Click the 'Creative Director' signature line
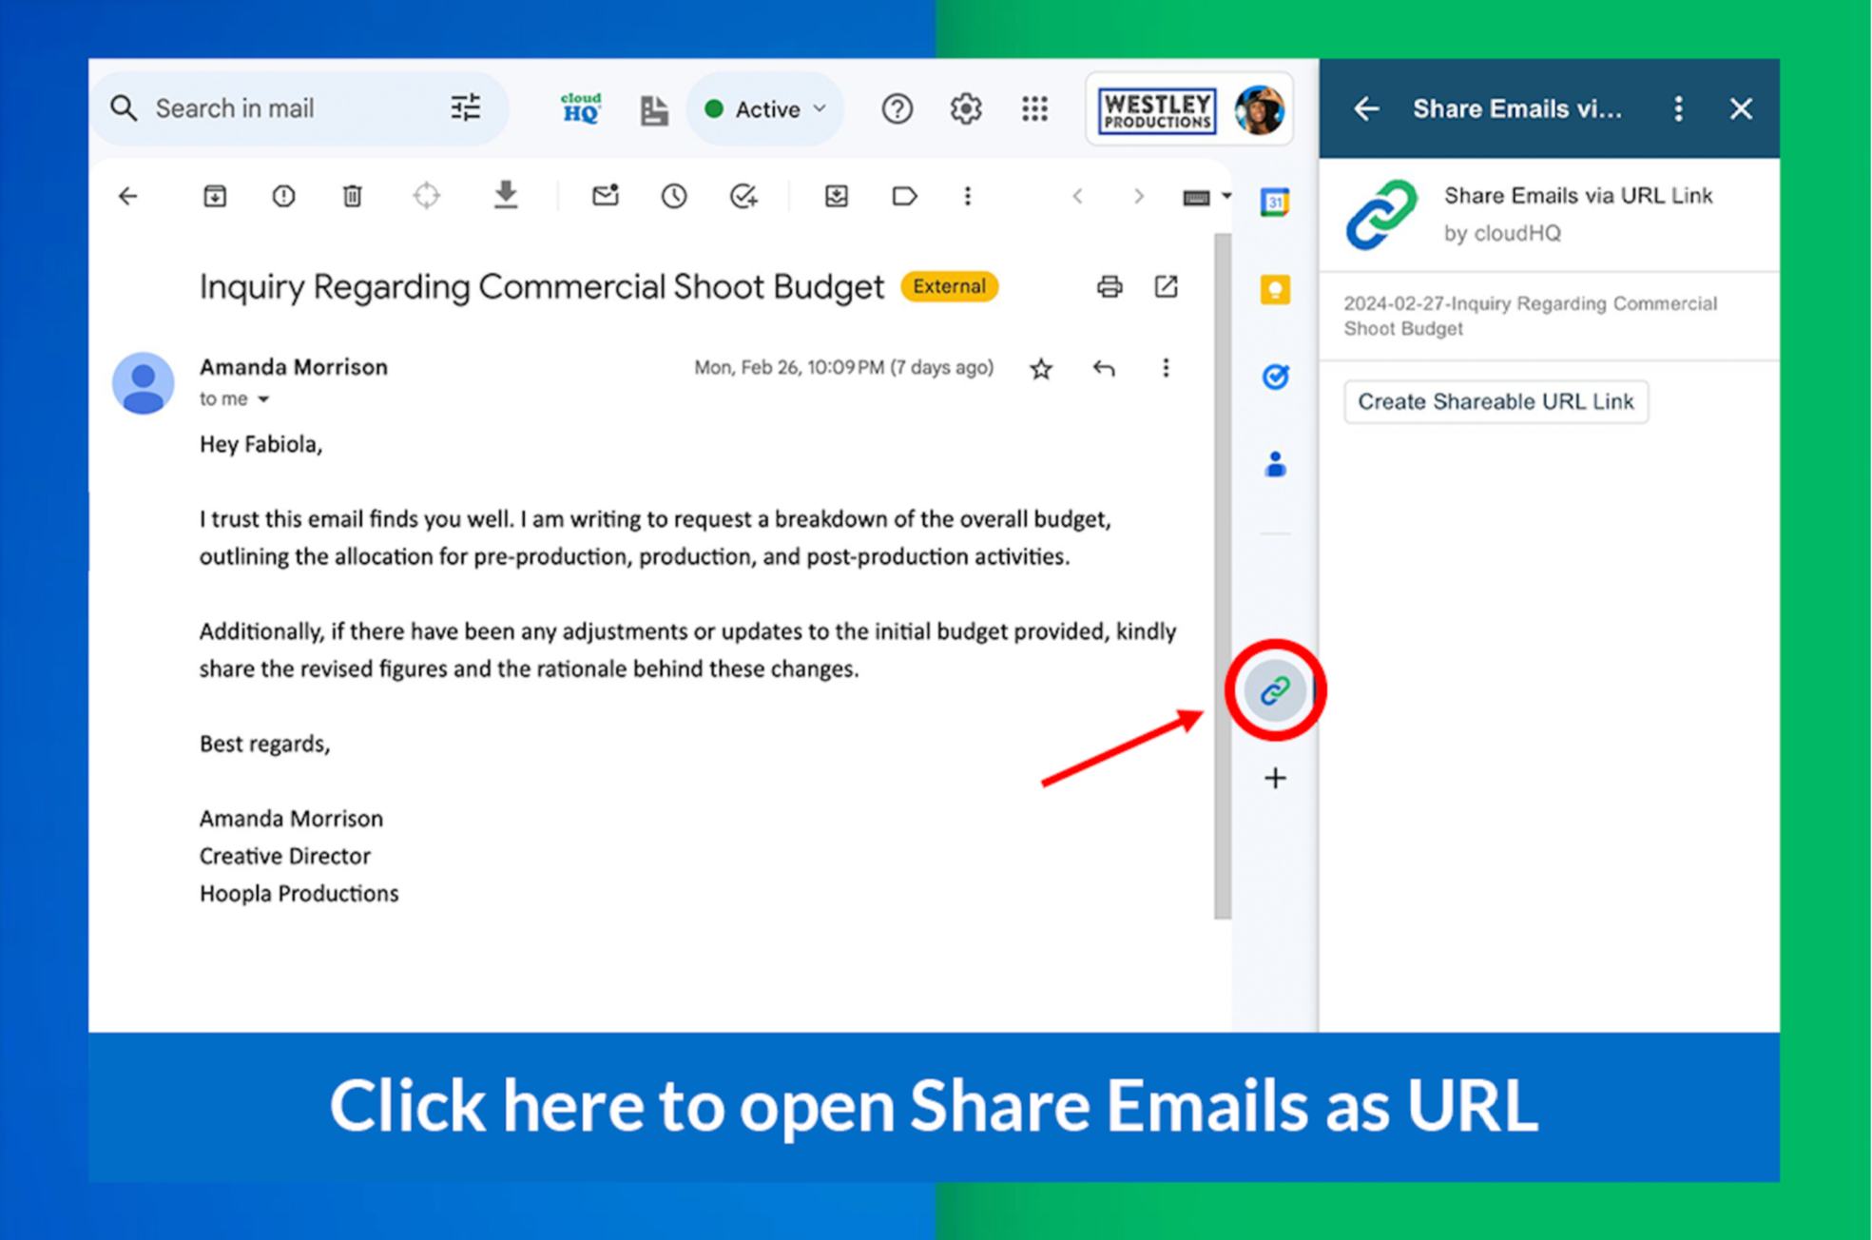The image size is (1872, 1240). [x=284, y=856]
